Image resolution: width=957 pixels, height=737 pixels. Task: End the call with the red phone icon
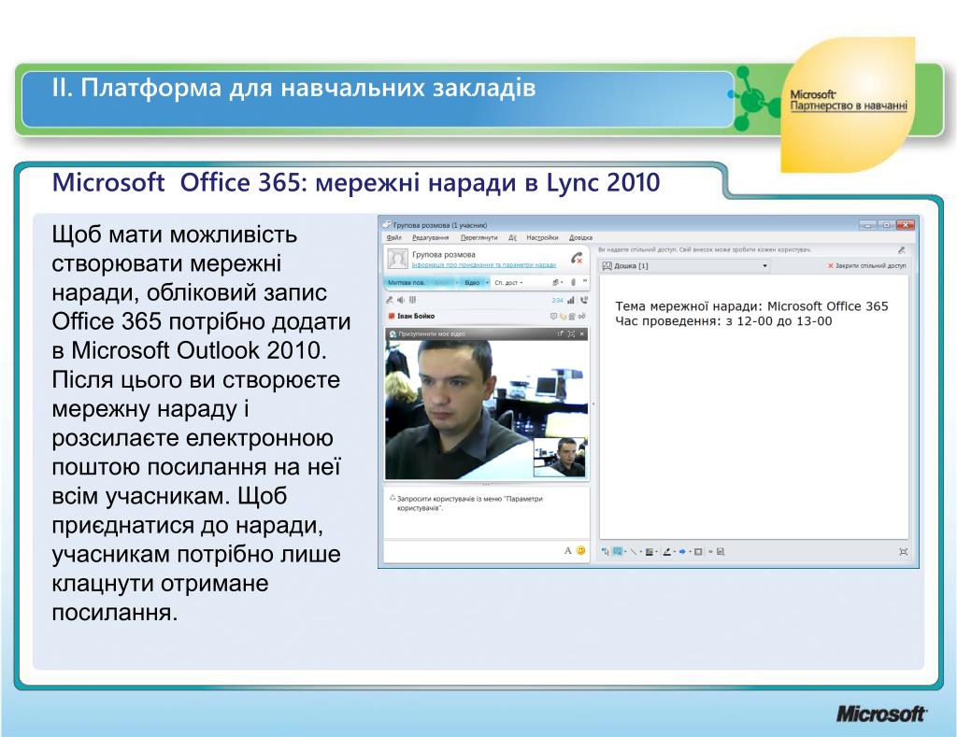tap(577, 259)
